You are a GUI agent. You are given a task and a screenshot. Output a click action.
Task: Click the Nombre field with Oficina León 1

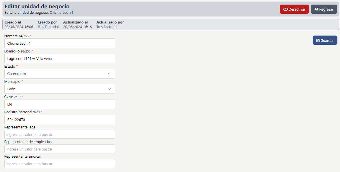click(60, 43)
